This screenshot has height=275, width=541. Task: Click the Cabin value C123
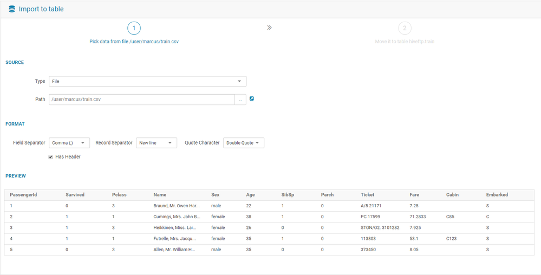451,239
